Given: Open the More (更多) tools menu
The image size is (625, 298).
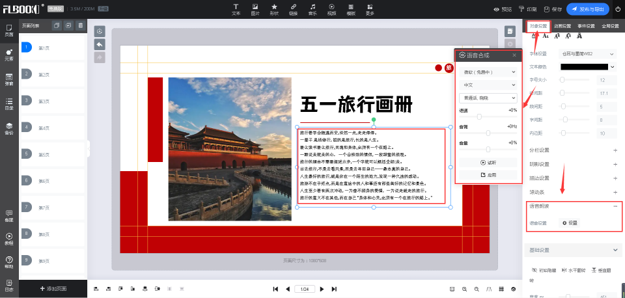Looking at the screenshot, I should [x=370, y=9].
